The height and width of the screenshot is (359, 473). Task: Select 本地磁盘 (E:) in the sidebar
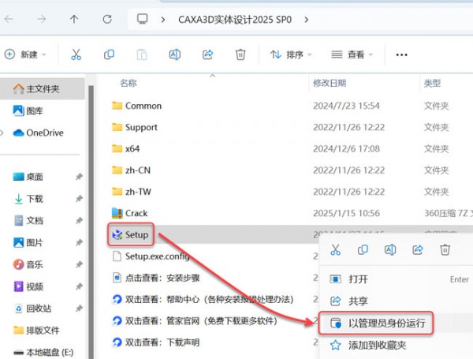[x=43, y=353]
